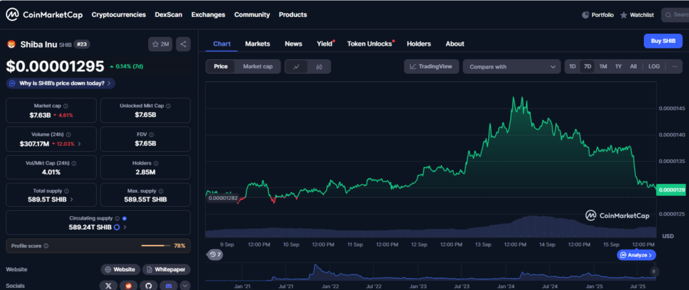Open the Whitepaper link
The height and width of the screenshot is (290, 689).
(167, 269)
